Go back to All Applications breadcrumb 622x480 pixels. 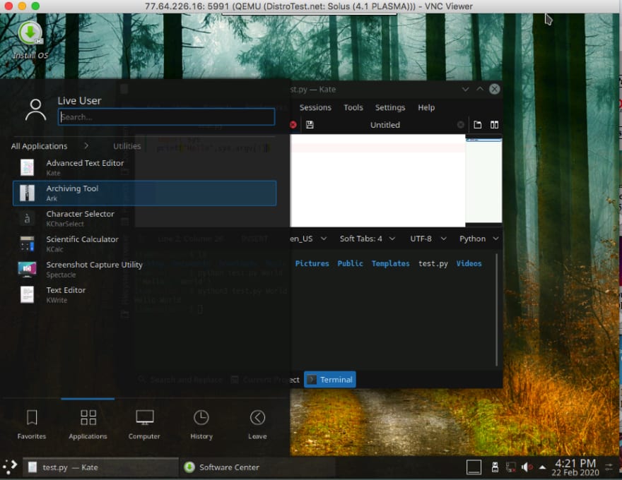point(40,146)
